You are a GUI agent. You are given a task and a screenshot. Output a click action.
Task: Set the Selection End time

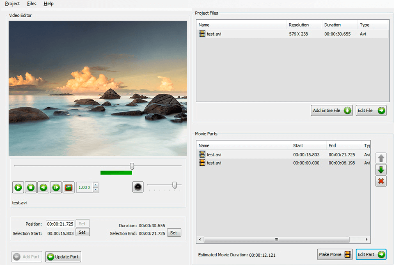174,232
